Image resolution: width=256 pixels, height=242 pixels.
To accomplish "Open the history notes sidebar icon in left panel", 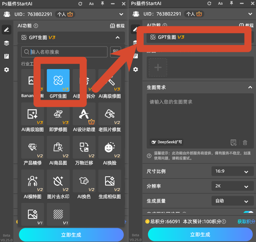I will pyautogui.click(x=6, y=56).
